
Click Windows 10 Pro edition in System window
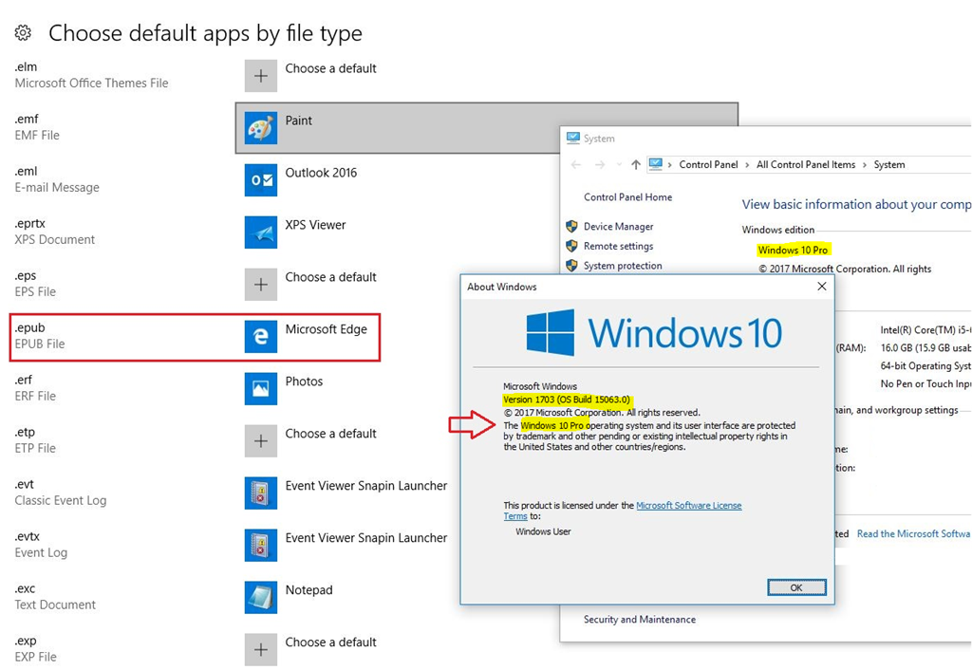click(x=793, y=250)
